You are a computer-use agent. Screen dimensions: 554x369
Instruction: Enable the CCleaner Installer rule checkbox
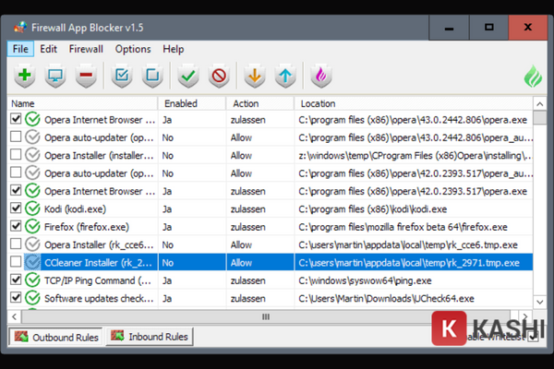[16, 262]
